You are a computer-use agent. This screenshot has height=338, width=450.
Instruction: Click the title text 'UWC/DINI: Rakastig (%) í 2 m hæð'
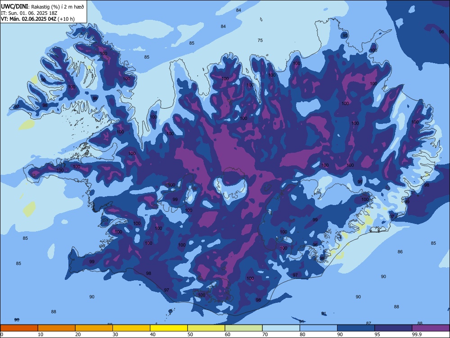(42, 7)
